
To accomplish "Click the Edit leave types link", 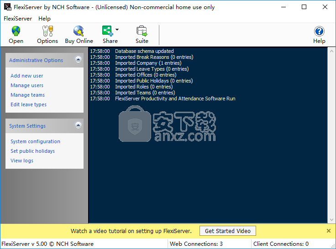I will pos(28,104).
